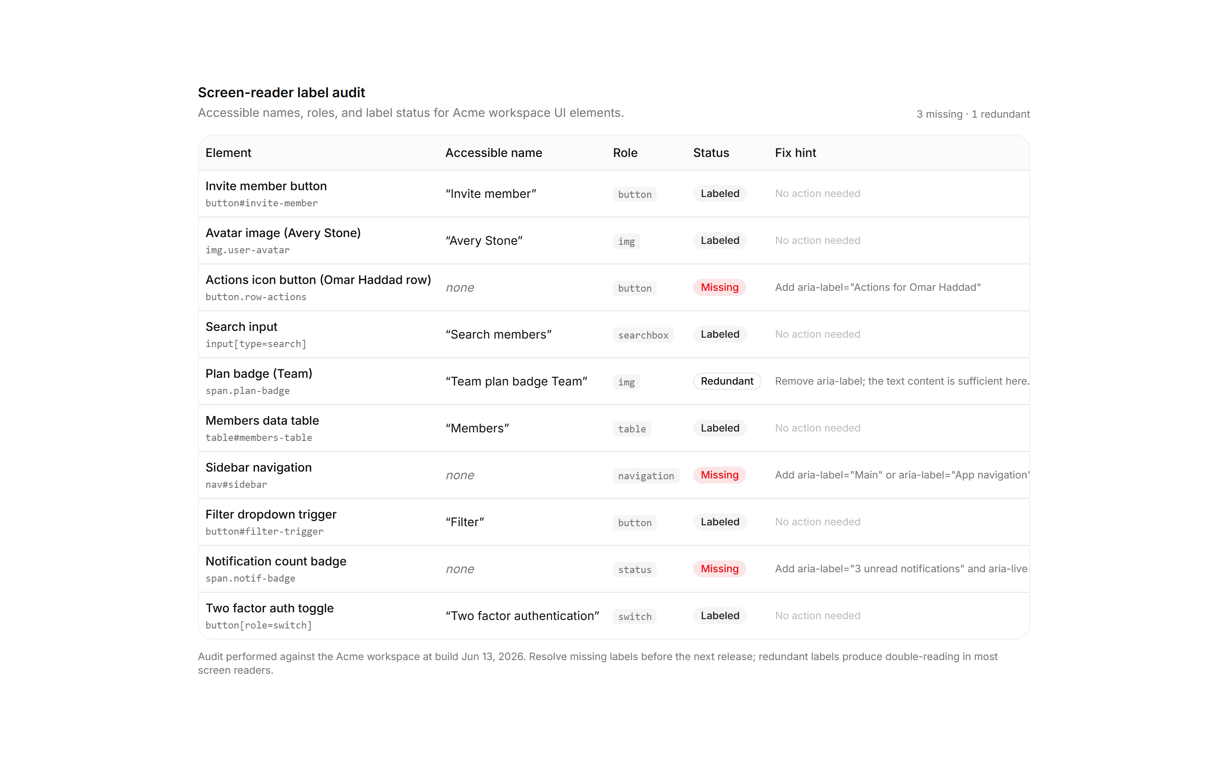Click the span.notif-badge selector text
The width and height of the screenshot is (1228, 759).
point(250,578)
